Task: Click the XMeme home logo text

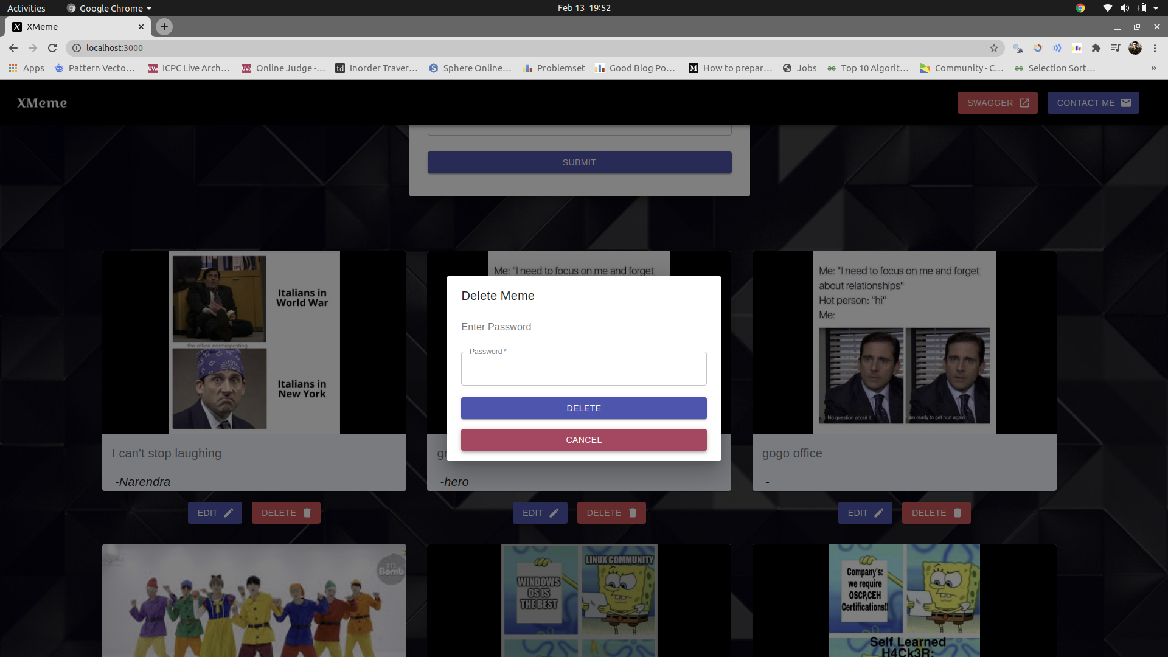Action: 42,103
